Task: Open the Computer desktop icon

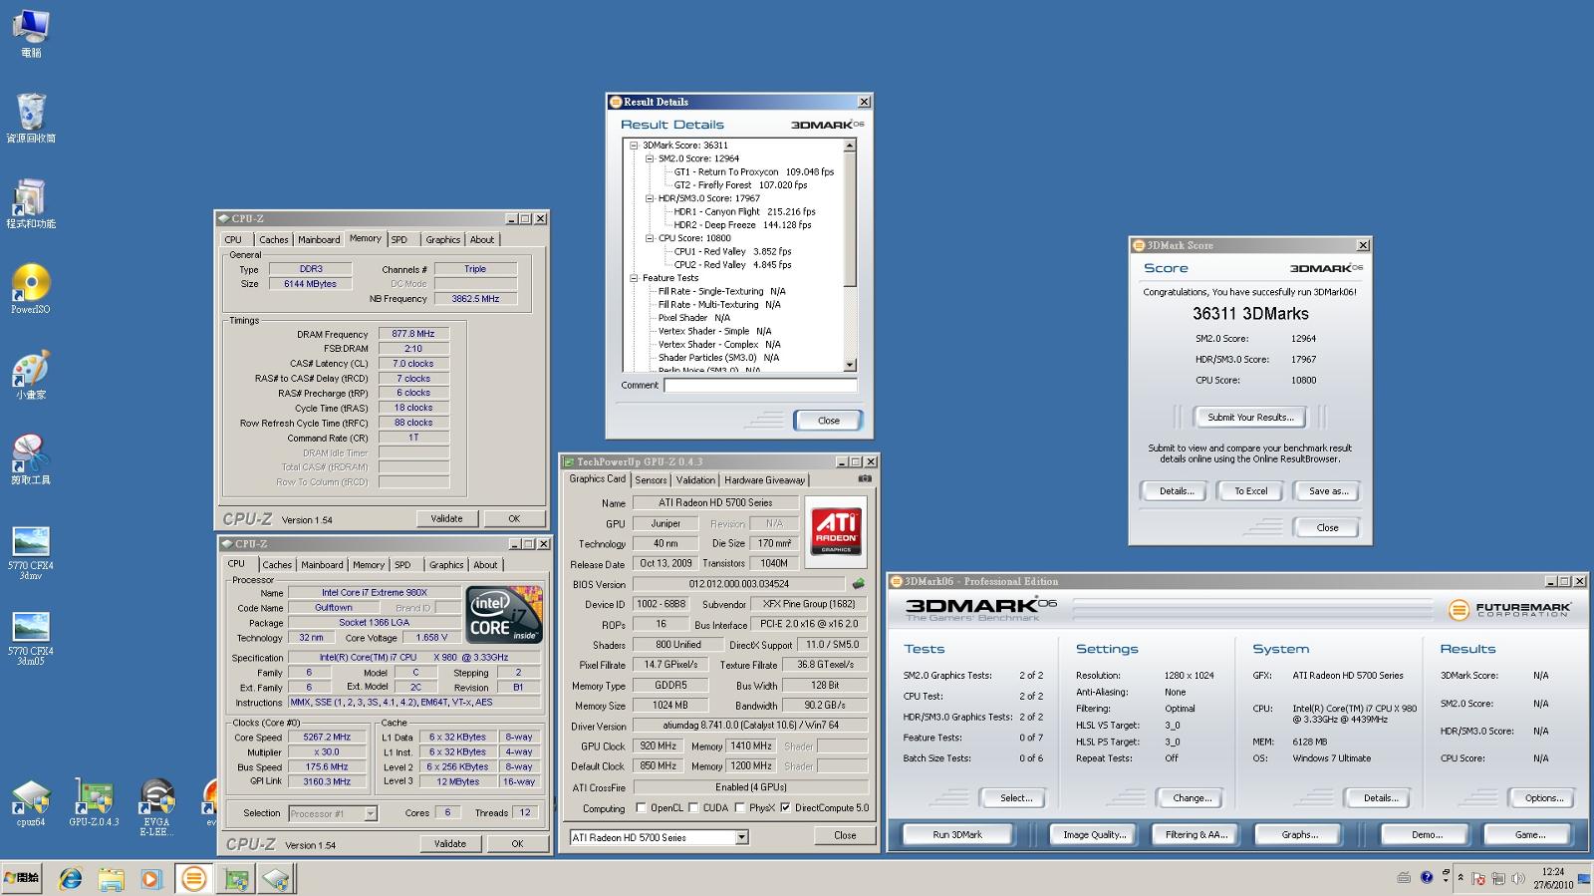Action: (x=31, y=33)
